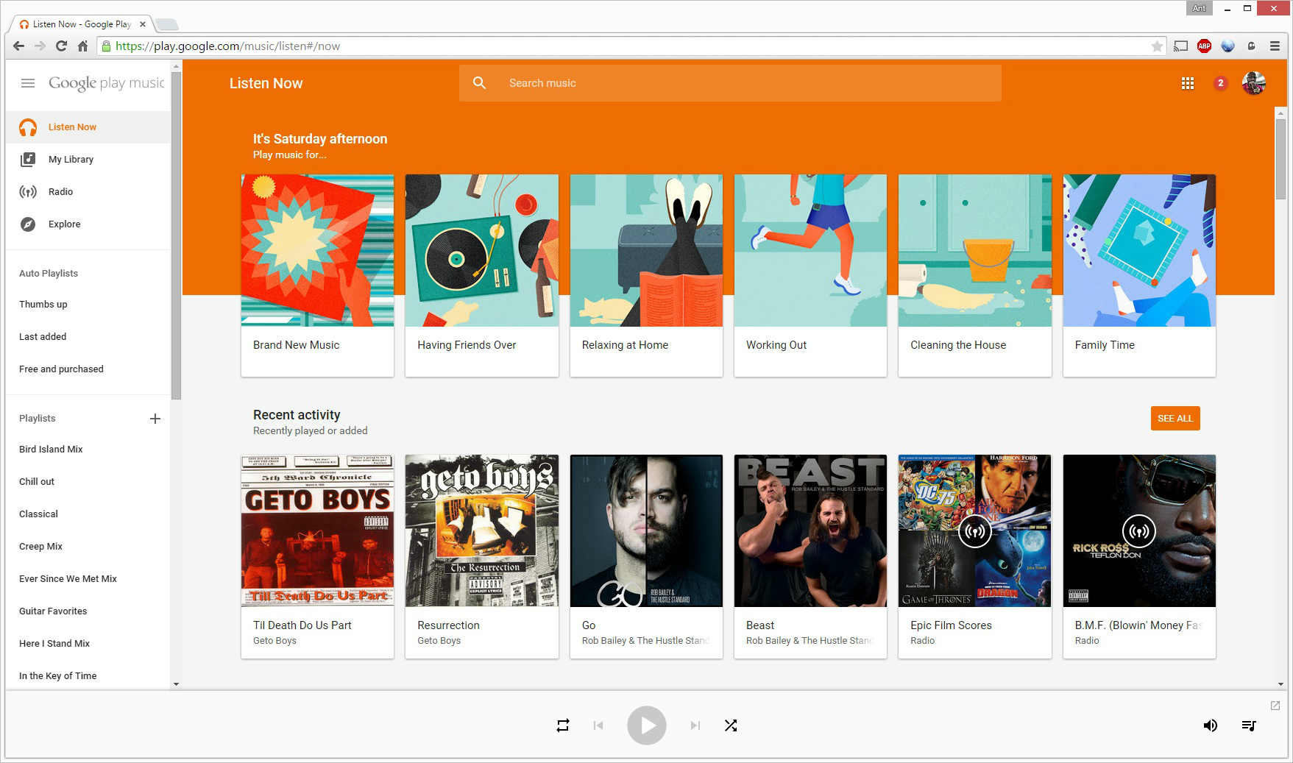Viewport: 1293px width, 763px height.
Task: Open the Radio icon in sidebar
Action: point(27,191)
